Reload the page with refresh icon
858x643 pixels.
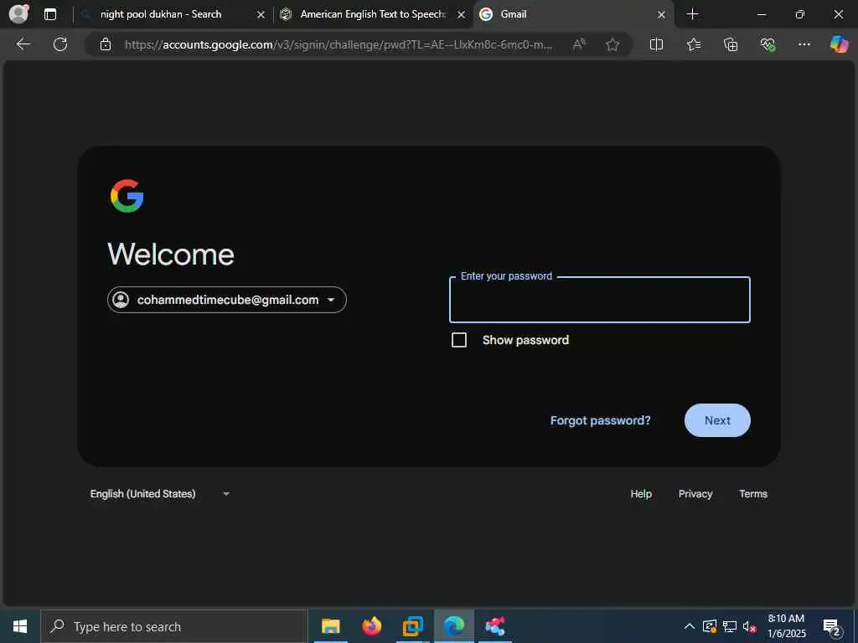[60, 44]
